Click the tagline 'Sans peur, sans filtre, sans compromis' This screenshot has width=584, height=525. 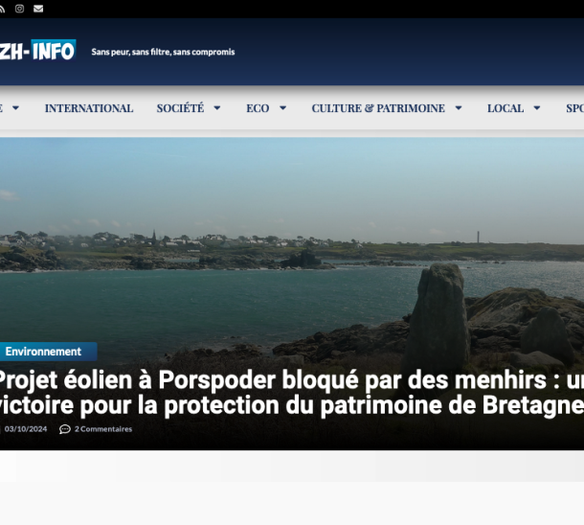163,52
